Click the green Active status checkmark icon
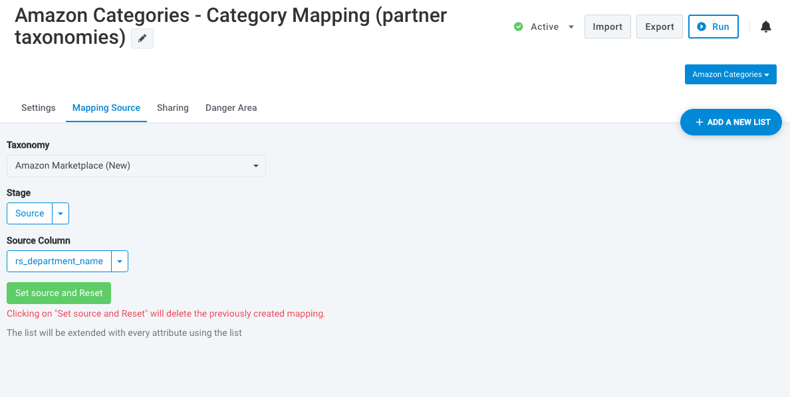790x397 pixels. [519, 27]
